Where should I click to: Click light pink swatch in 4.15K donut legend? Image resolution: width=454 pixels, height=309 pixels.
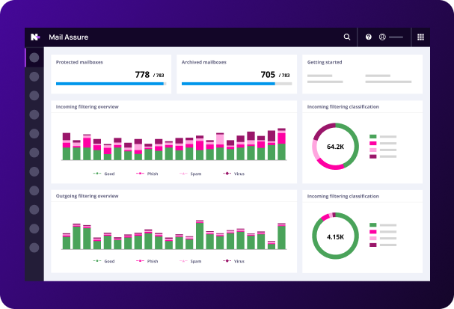(373, 239)
